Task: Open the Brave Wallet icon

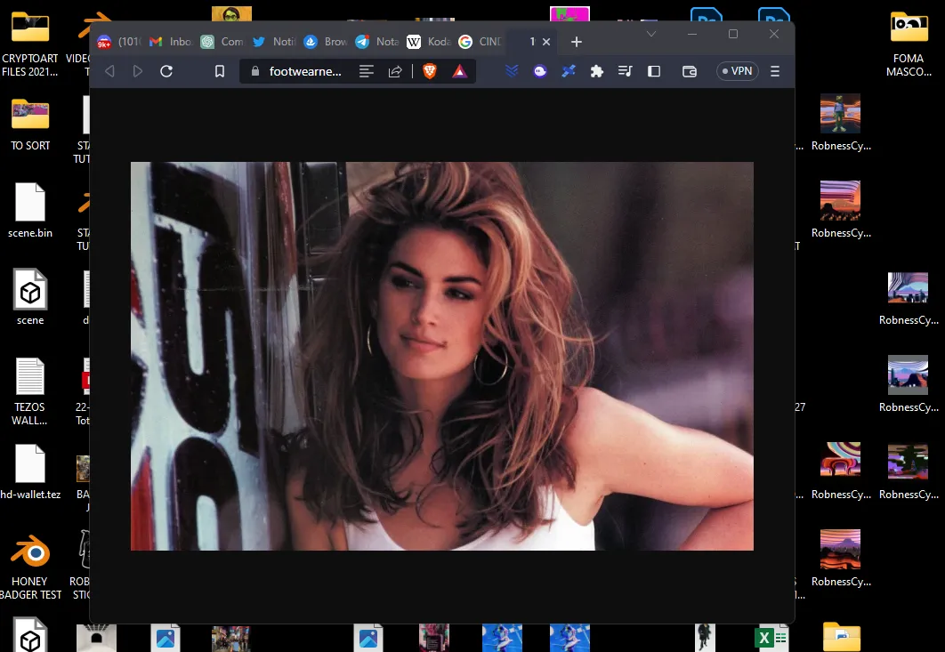Action: tap(689, 71)
